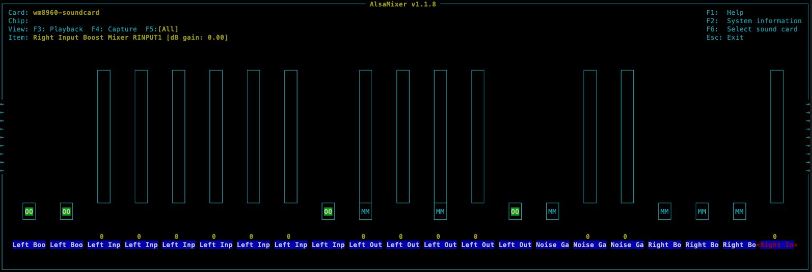Toggle the second Left Boo OO switch
This screenshot has height=272, width=812.
click(x=67, y=211)
